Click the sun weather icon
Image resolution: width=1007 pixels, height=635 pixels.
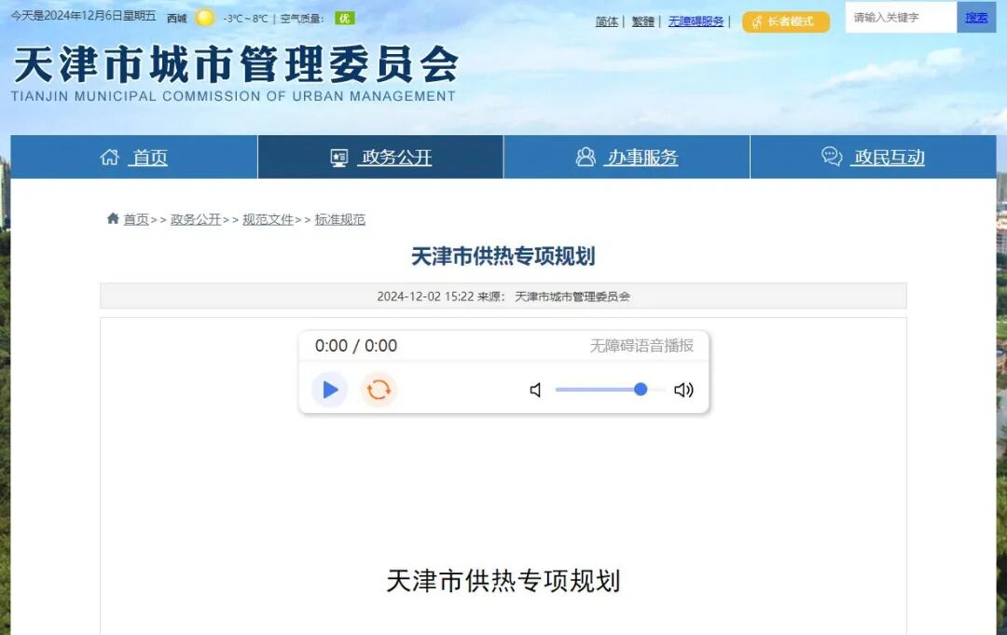click(204, 17)
